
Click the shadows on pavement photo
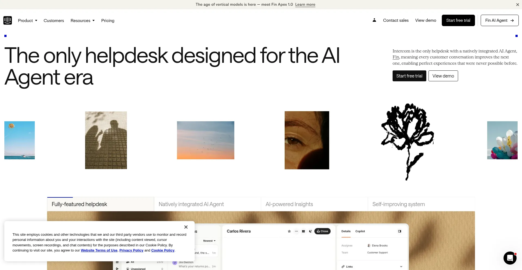[x=106, y=140]
